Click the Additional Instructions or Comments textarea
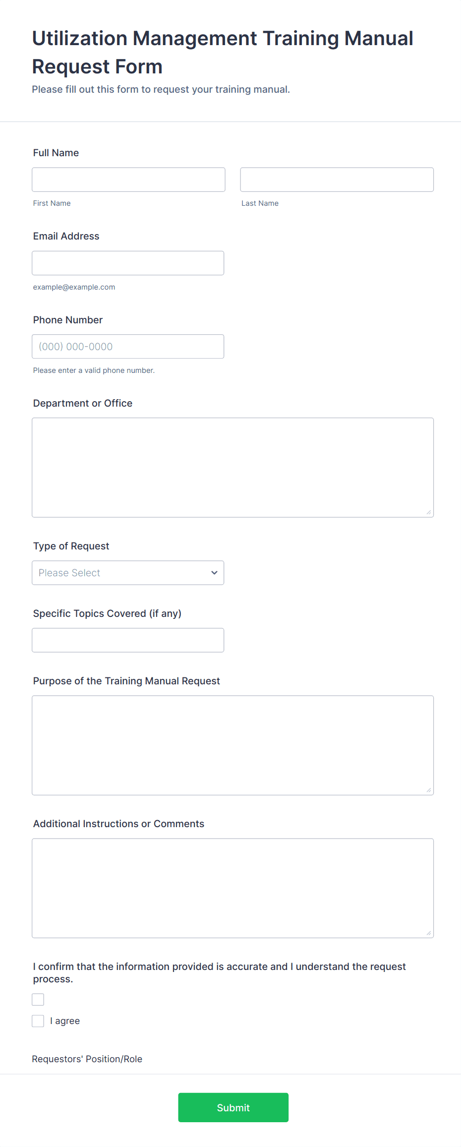Image resolution: width=461 pixels, height=1147 pixels. 232,888
